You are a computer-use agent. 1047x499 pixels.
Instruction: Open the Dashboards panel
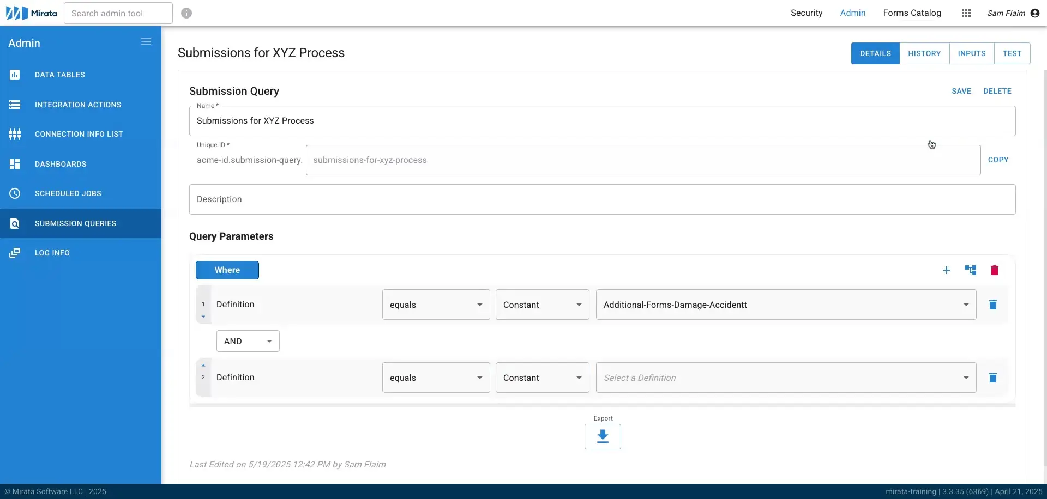[61, 164]
